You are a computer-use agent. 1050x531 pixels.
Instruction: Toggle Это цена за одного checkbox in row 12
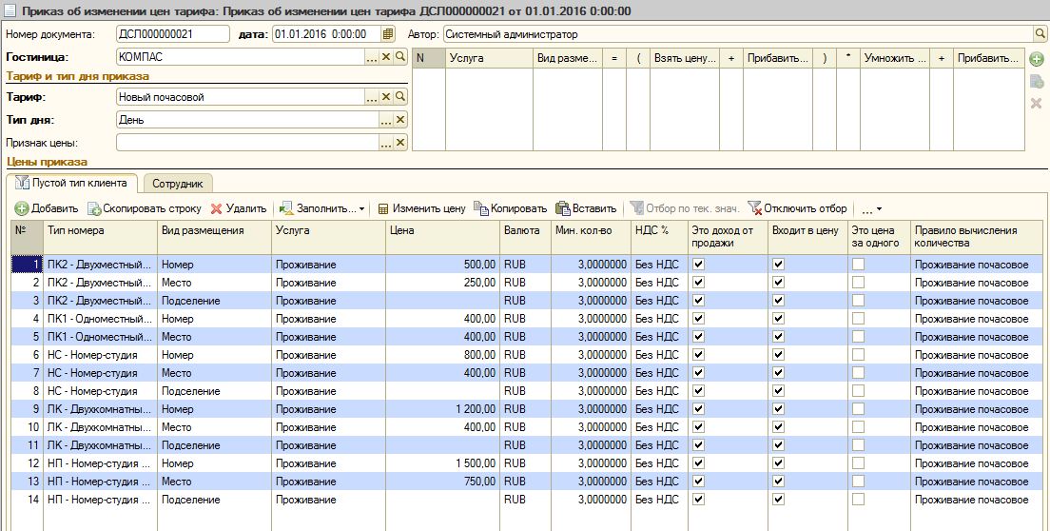click(858, 462)
